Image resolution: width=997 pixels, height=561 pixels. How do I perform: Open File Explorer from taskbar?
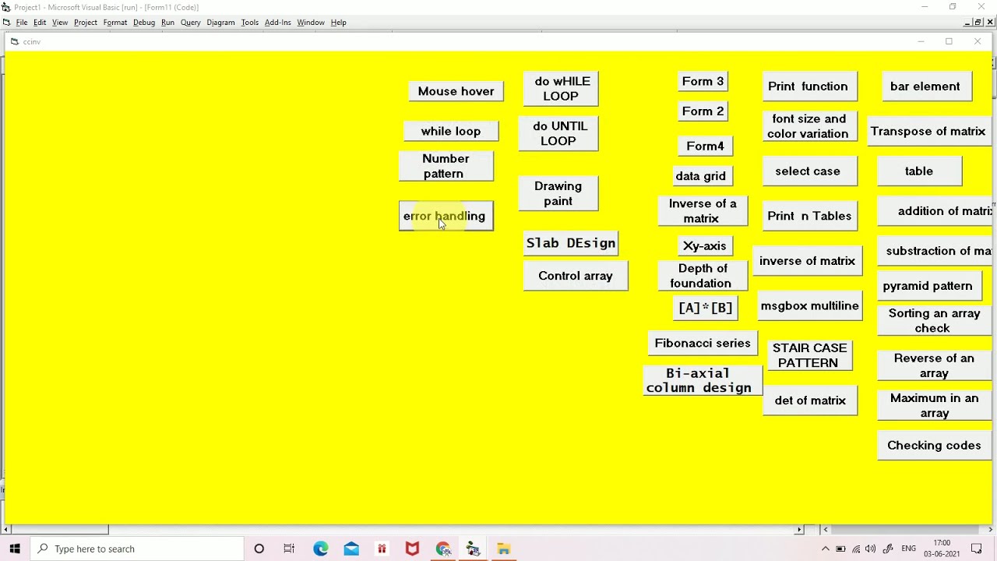504,549
